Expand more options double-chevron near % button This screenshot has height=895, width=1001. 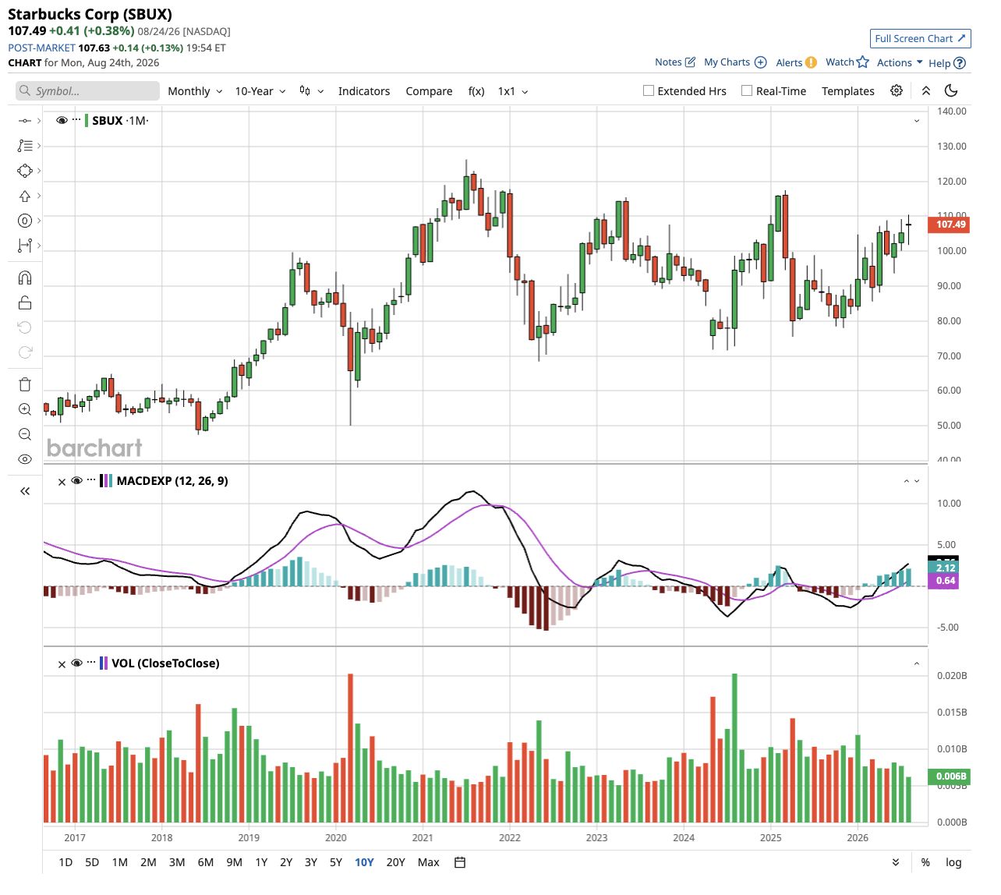[896, 862]
